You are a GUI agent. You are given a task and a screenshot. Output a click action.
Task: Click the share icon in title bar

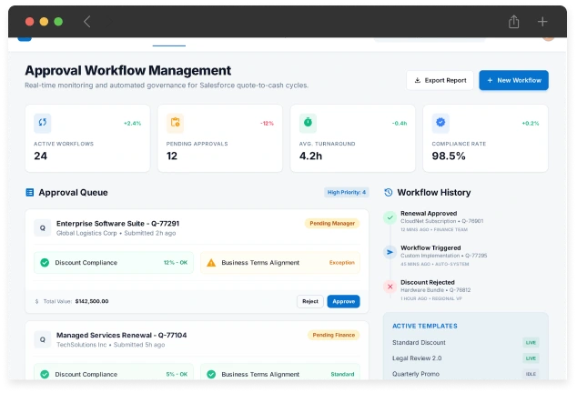[513, 22]
